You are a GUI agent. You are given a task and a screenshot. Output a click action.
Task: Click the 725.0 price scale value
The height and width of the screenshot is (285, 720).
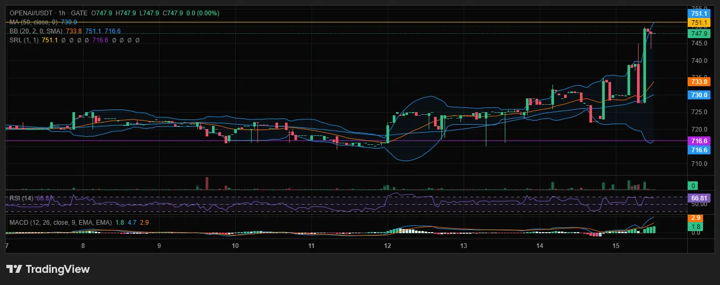tap(698, 112)
